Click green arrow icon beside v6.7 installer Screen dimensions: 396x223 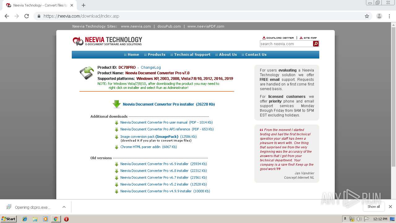117,178
